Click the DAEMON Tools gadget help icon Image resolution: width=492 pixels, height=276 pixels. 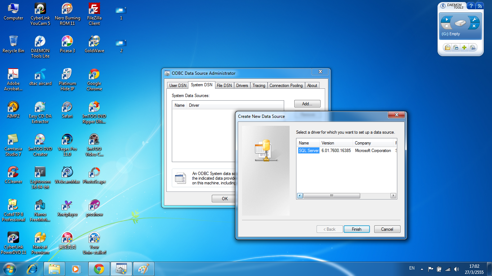pos(471,6)
